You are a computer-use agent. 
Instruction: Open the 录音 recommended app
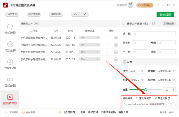click(83, 112)
